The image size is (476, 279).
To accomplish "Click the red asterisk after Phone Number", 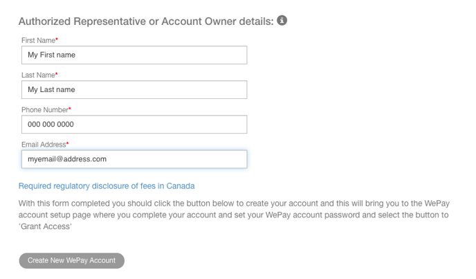I will [70, 109].
